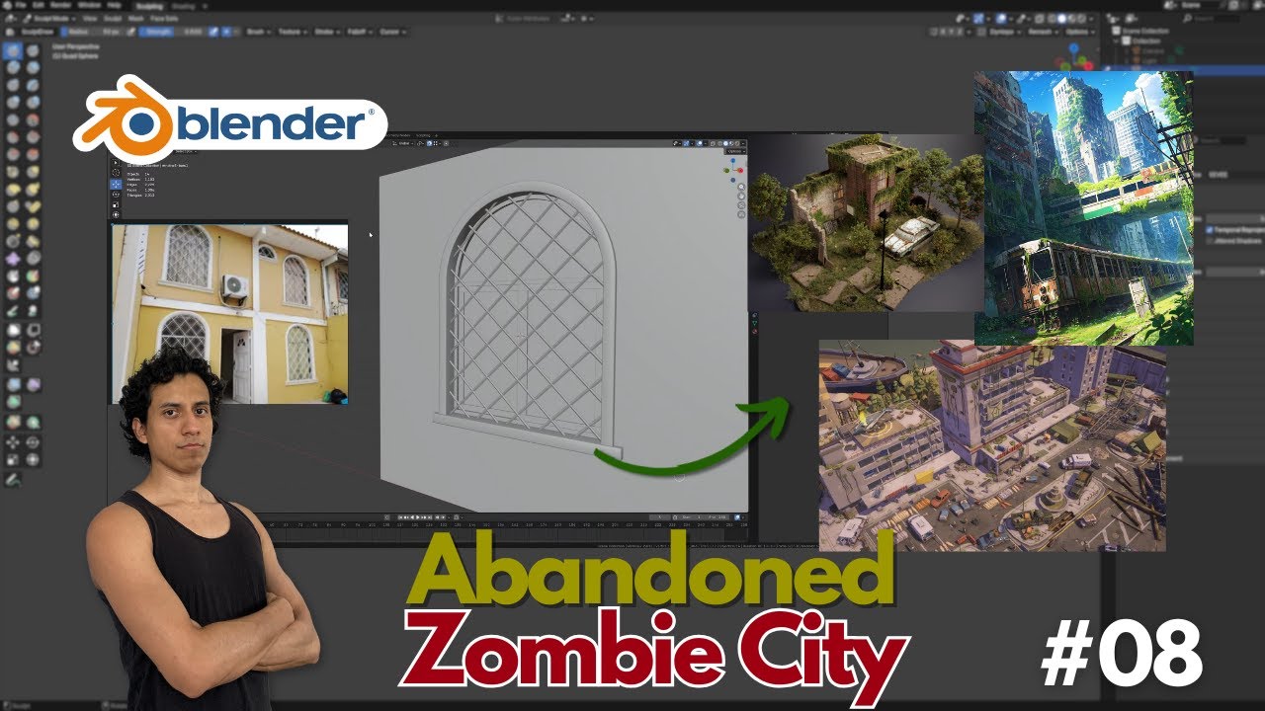
Task: Switch to the Sculpting workspace tab
Action: pyautogui.click(x=149, y=6)
